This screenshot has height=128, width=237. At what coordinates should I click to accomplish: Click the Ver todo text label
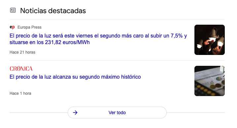tap(117, 113)
